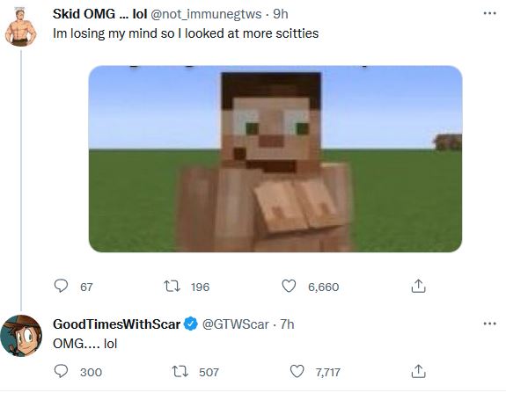Image resolution: width=506 pixels, height=393 pixels.
Task: Like the tweet with 7,717 likes
Action: (297, 371)
